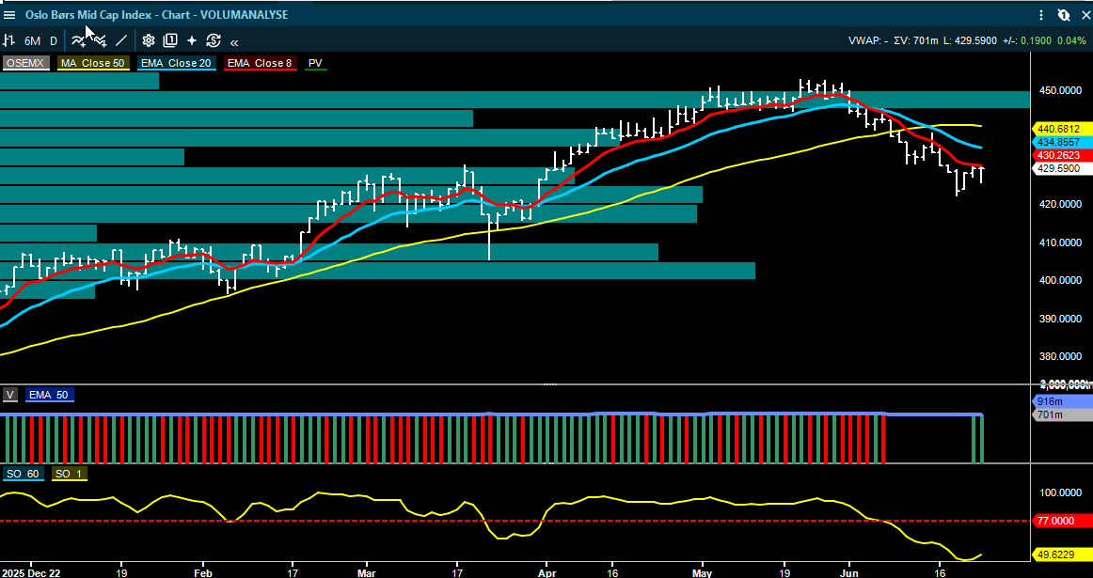Click the 380.0000 price axis label
The width and height of the screenshot is (1093, 578).
[x=1059, y=356]
